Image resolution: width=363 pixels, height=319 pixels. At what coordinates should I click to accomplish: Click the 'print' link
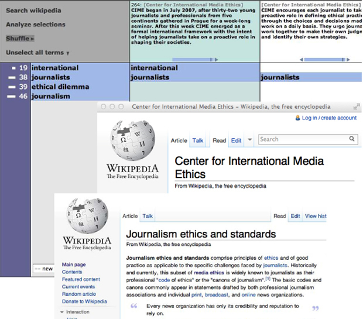pos(197,295)
